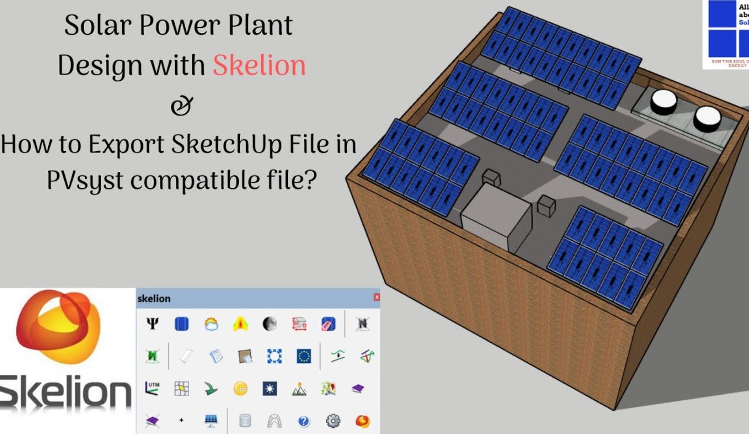Select the blue circle-of-squares icon

point(274,356)
